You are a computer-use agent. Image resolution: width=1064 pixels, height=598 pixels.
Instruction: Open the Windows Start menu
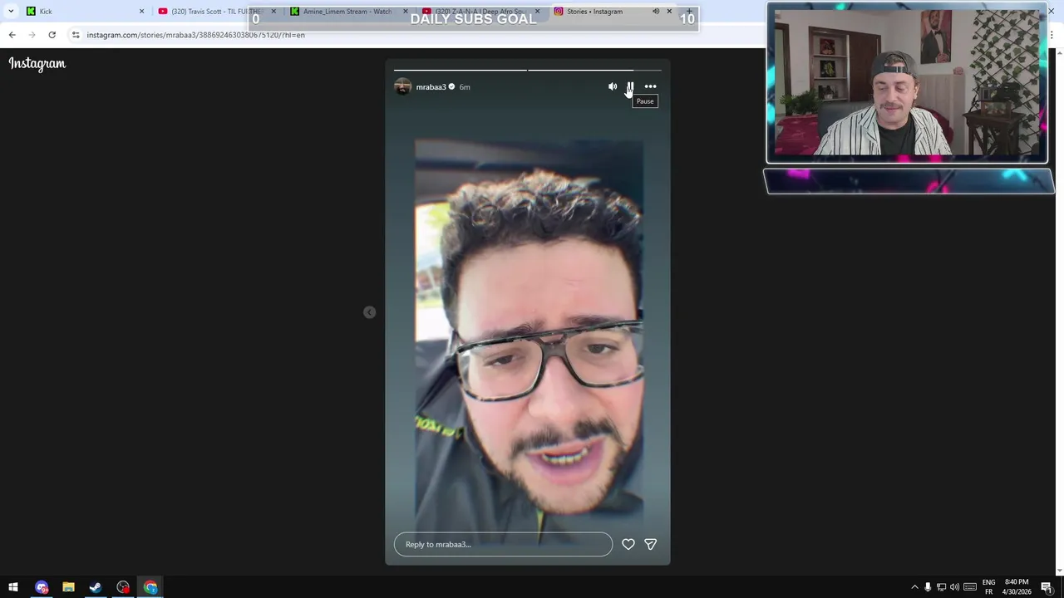pos(13,587)
